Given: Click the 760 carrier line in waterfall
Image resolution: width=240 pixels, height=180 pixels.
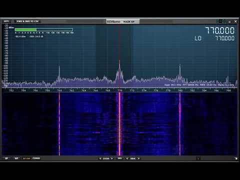Looking at the screenshot, I should [x=59, y=124].
